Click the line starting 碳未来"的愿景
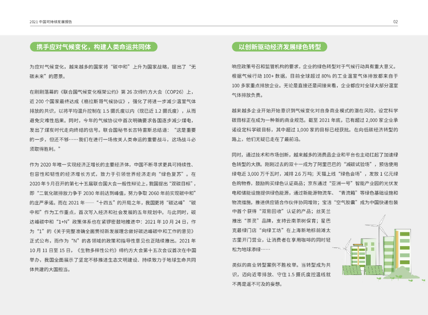The width and height of the screenshot is (428, 315). pos(48,76)
